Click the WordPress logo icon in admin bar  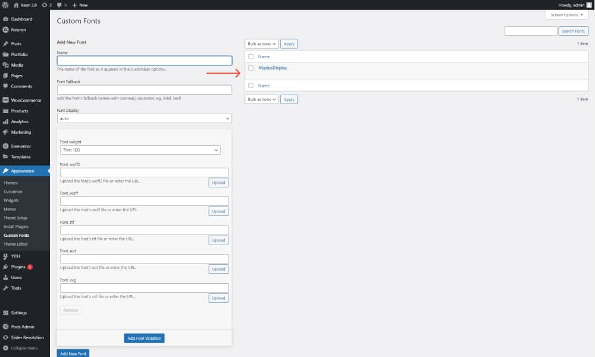(x=5, y=5)
